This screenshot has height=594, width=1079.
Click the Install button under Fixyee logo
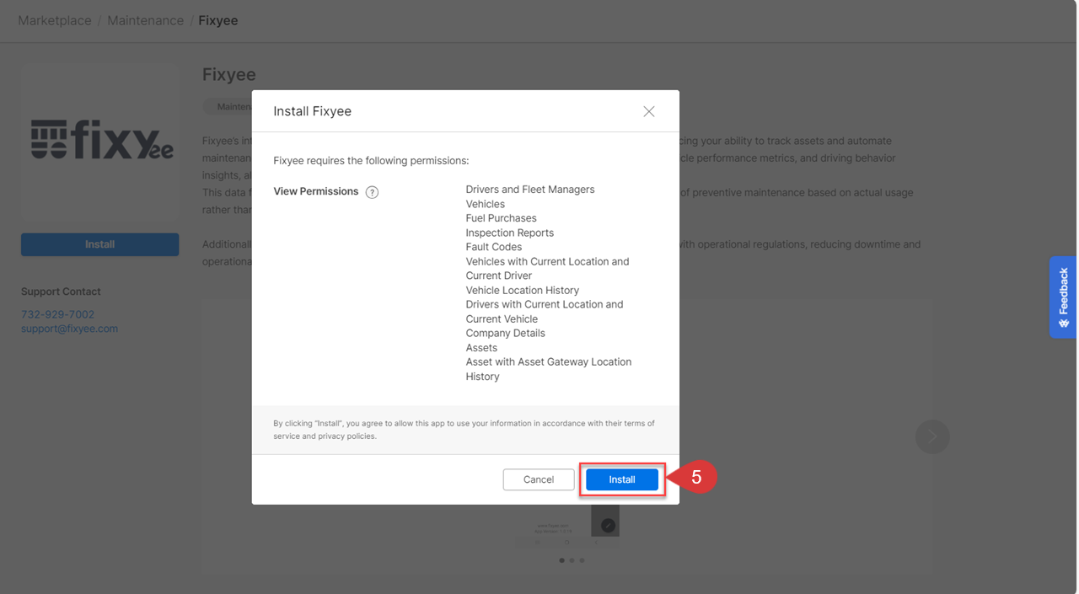pos(99,244)
